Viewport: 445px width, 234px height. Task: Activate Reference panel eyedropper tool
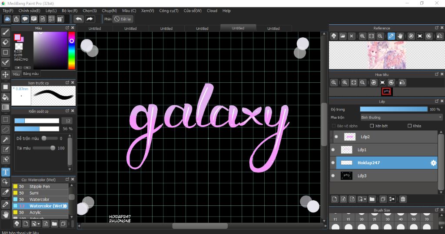(391, 36)
